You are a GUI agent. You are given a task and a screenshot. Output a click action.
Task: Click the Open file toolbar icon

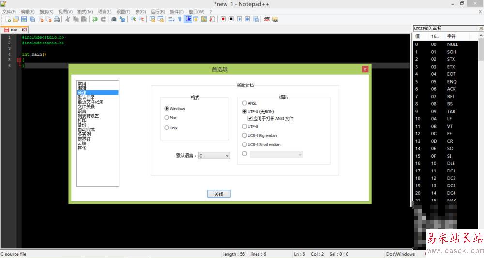[16, 19]
